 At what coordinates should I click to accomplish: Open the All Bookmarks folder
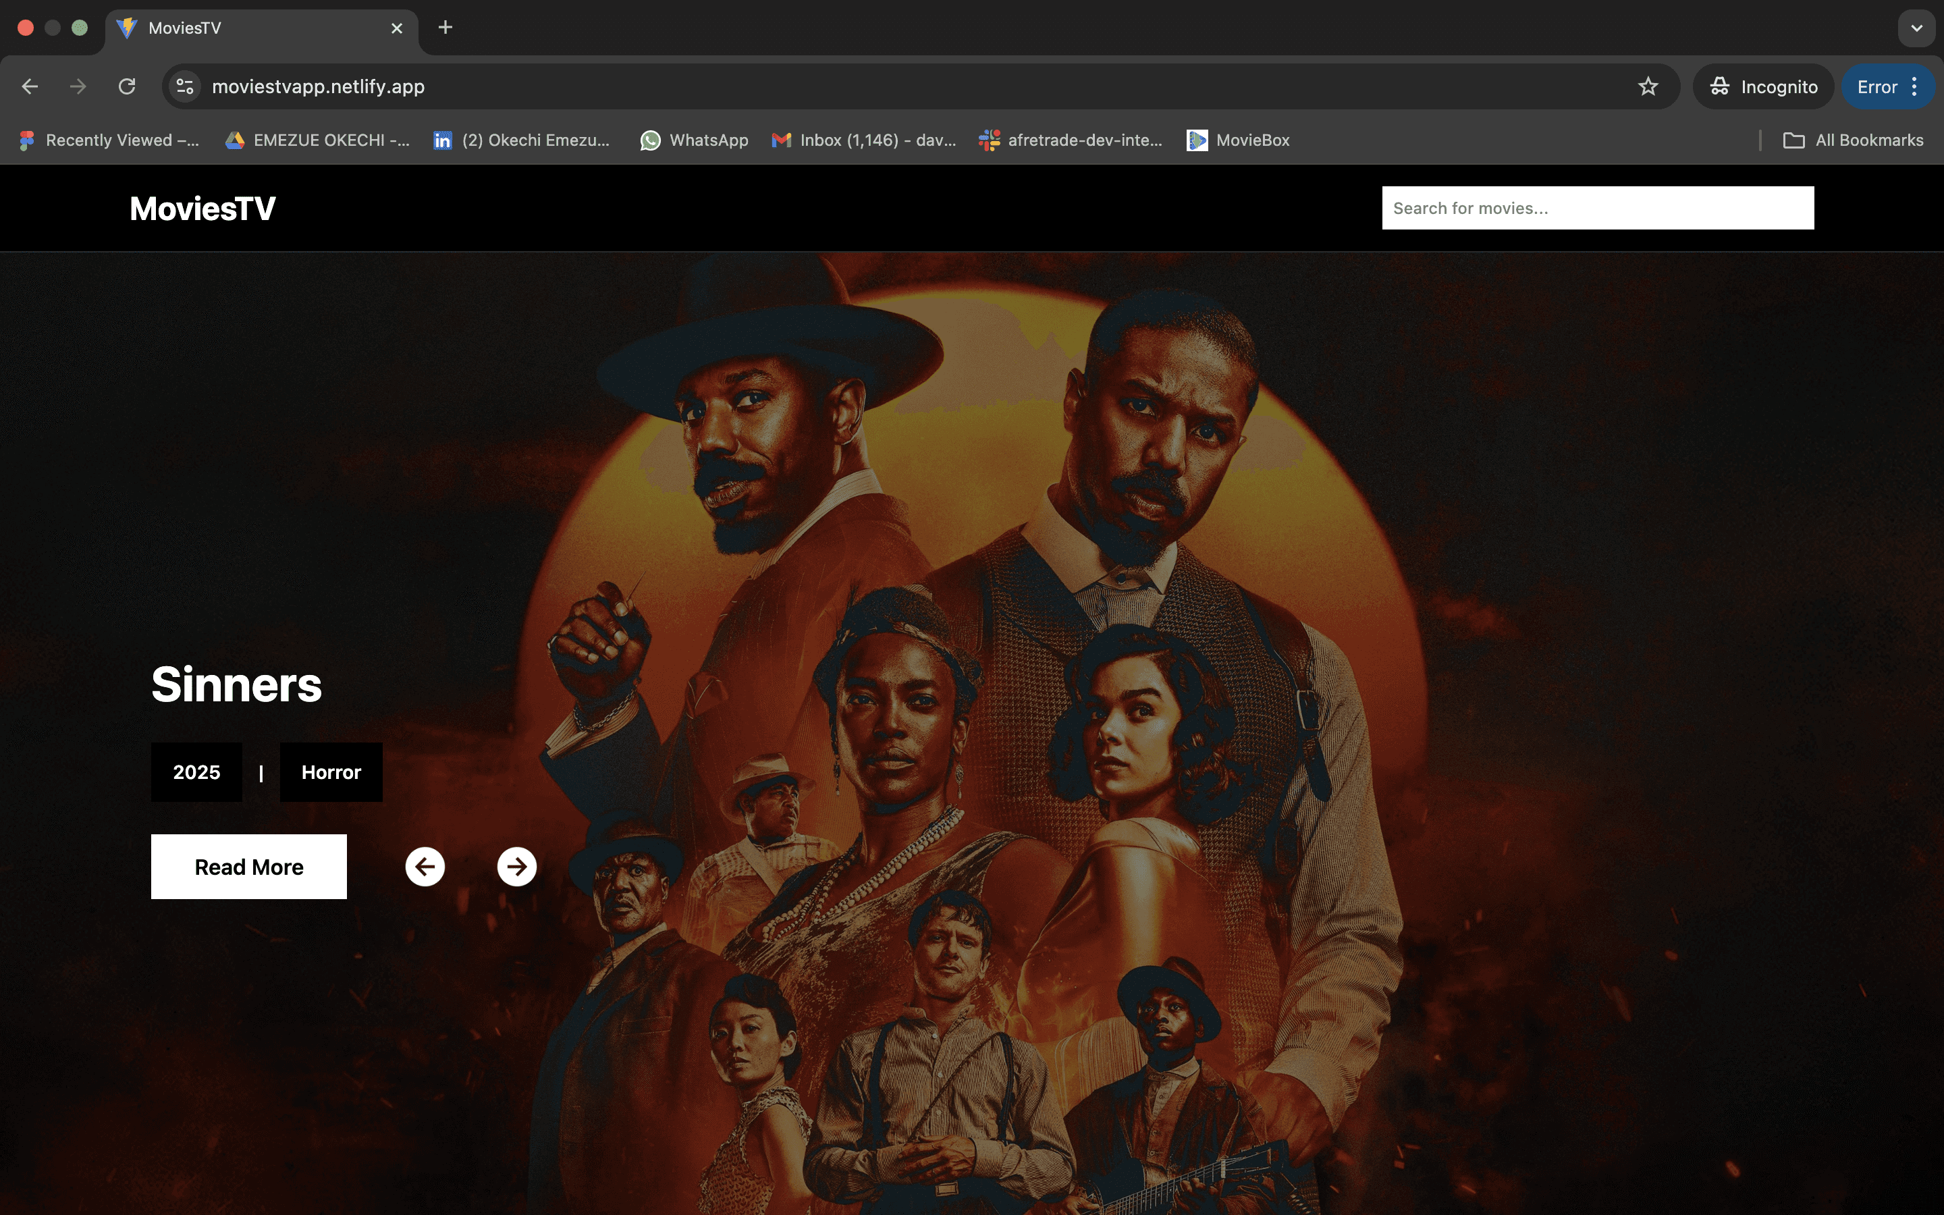[1854, 140]
